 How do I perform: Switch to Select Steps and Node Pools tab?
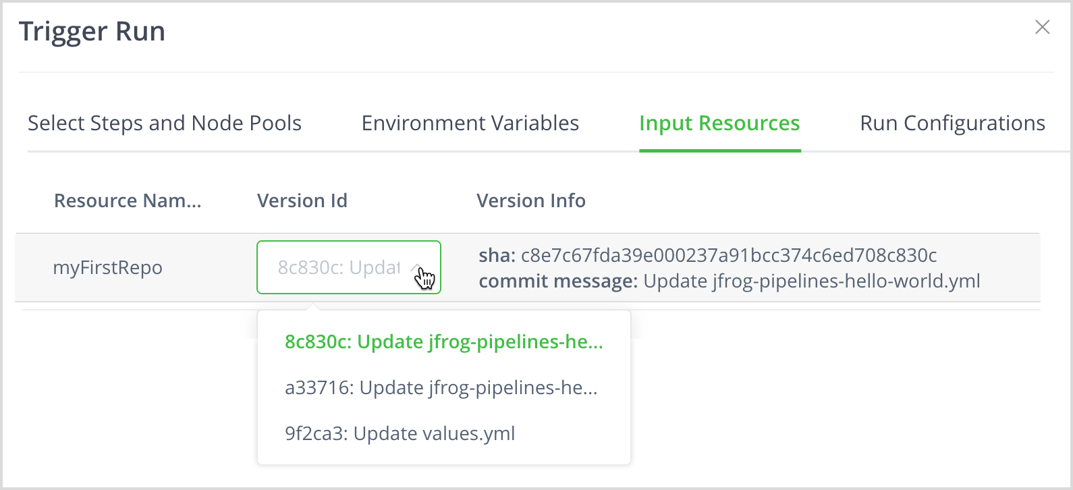click(x=165, y=124)
